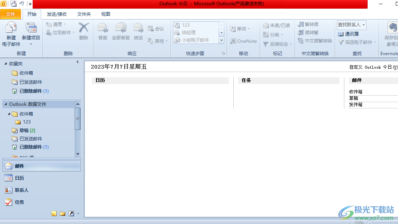Click the folder list scrollbar thumb
The image size is (398, 224).
click(78, 119)
